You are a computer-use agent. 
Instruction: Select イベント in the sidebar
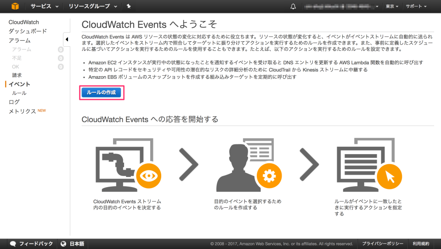[19, 84]
